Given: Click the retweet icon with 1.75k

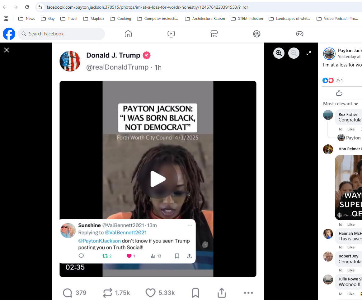Looking at the screenshot, I should tap(108, 293).
